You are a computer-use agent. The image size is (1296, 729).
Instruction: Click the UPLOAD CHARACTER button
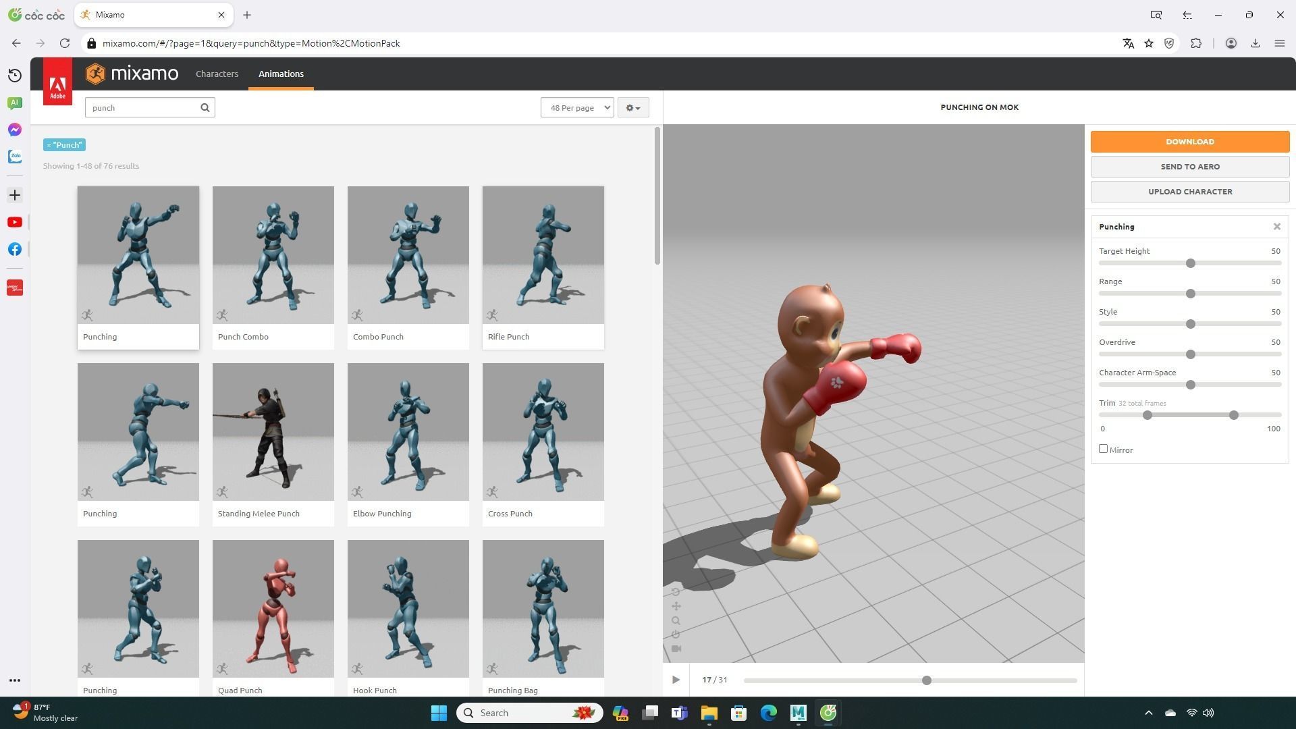(1190, 192)
